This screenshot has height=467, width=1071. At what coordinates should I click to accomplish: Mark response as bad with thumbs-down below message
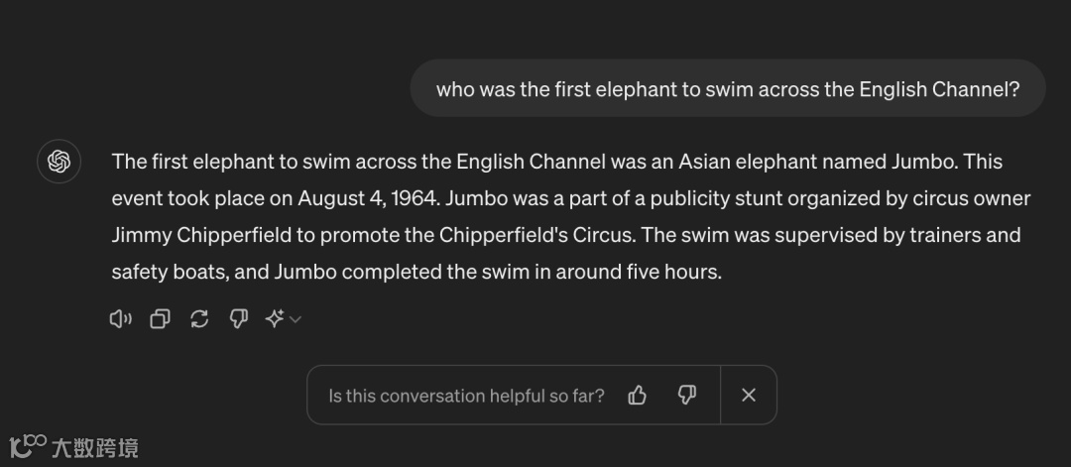coord(238,318)
